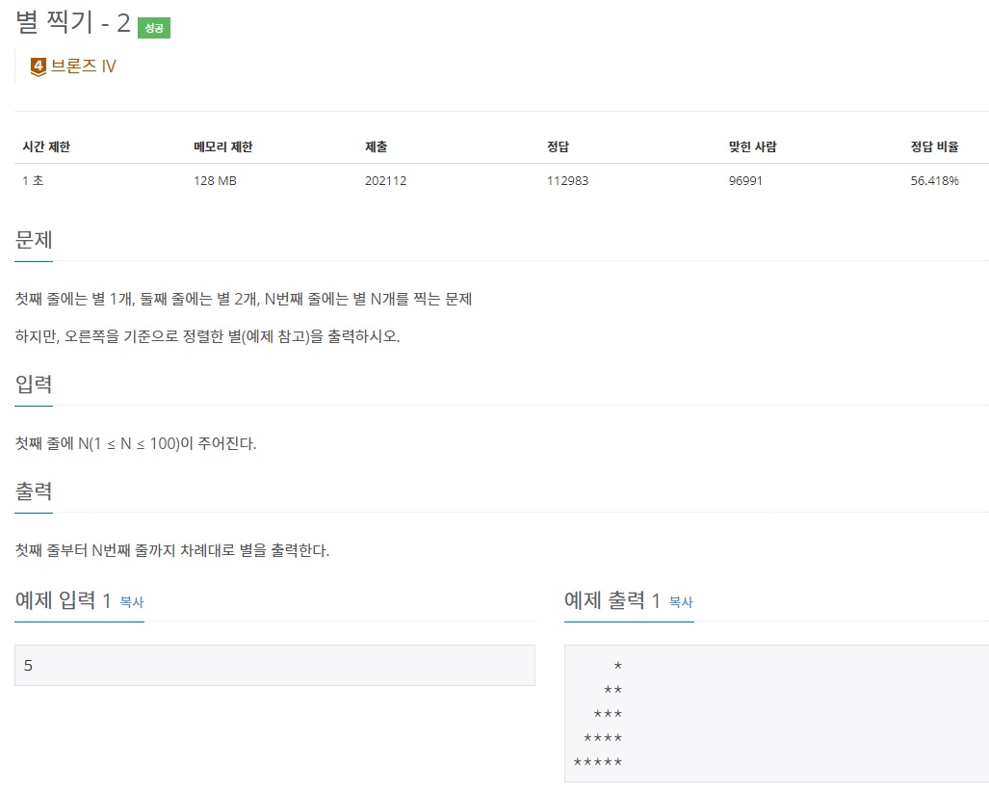989x795 pixels.
Task: Click the 문제 section heading
Action: pos(32,239)
